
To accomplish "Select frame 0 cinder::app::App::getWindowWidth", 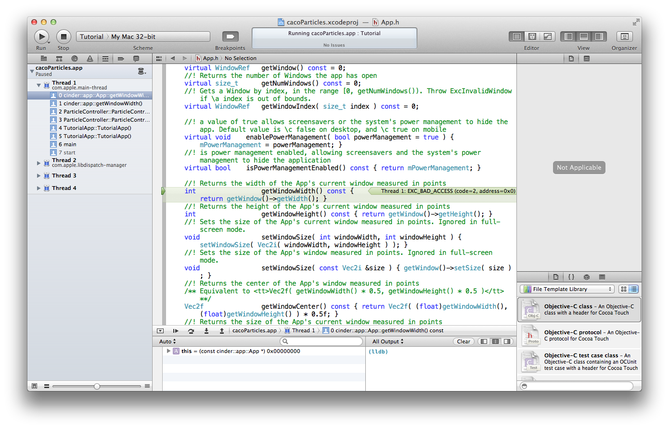I will tap(90, 95).
